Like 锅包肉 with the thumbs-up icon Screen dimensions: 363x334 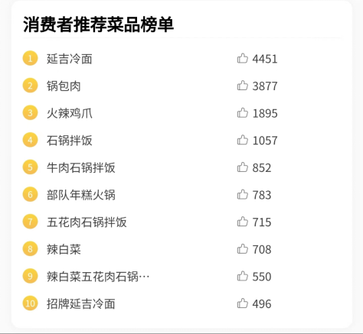pos(242,86)
